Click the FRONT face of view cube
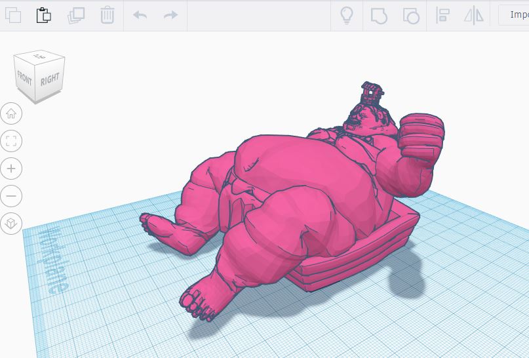The height and width of the screenshot is (358, 529). coord(24,78)
